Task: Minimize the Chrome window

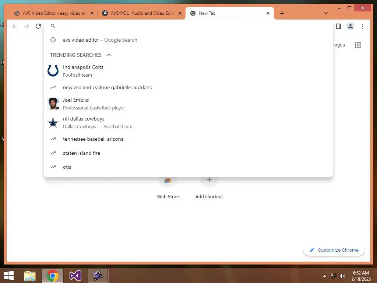Action: (x=339, y=8)
